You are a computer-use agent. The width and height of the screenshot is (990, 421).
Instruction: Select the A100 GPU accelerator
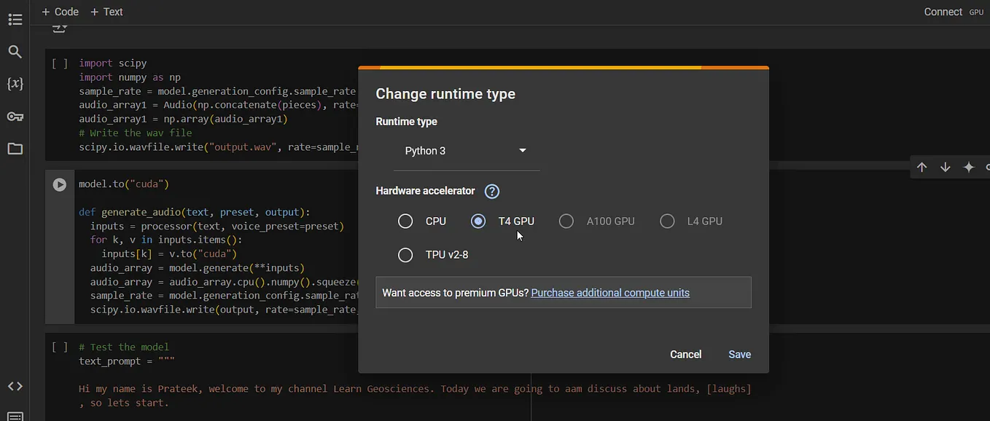point(566,221)
